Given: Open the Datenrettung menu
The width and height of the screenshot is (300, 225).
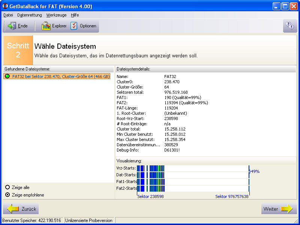Looking at the screenshot, I should 30,15.
